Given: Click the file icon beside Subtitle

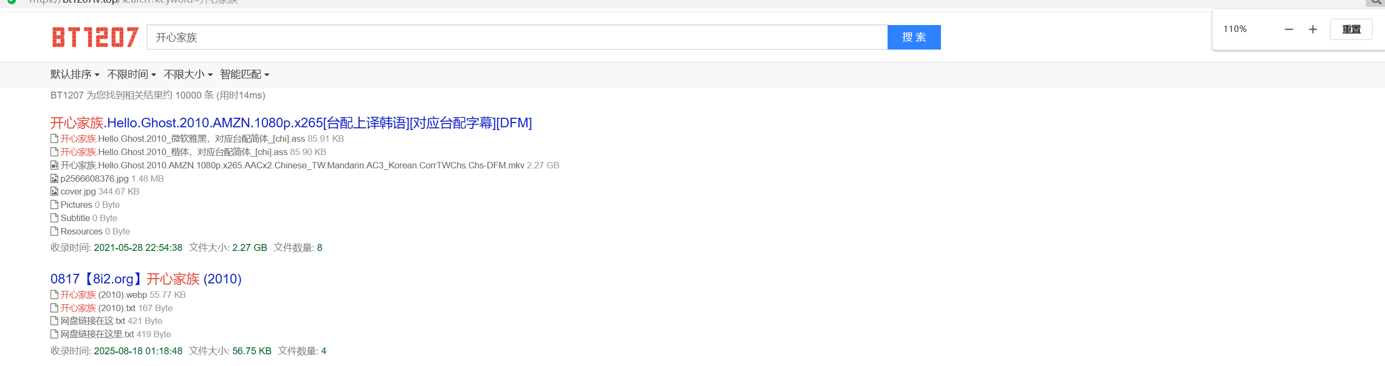Looking at the screenshot, I should pyautogui.click(x=54, y=218).
